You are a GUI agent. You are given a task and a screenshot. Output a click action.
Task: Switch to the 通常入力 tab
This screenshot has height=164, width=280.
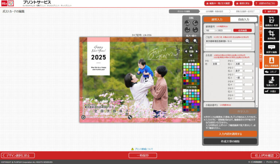coord(217,19)
